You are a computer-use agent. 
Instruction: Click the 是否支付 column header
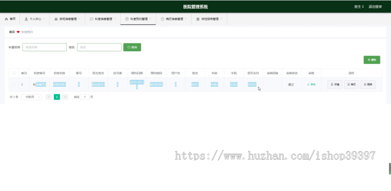[253, 73]
